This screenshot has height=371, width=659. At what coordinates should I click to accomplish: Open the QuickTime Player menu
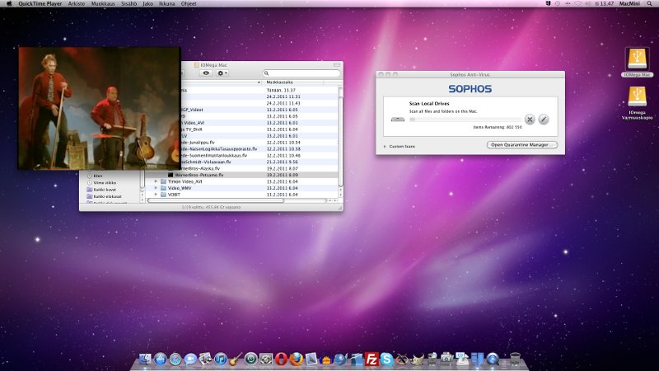click(x=40, y=3)
